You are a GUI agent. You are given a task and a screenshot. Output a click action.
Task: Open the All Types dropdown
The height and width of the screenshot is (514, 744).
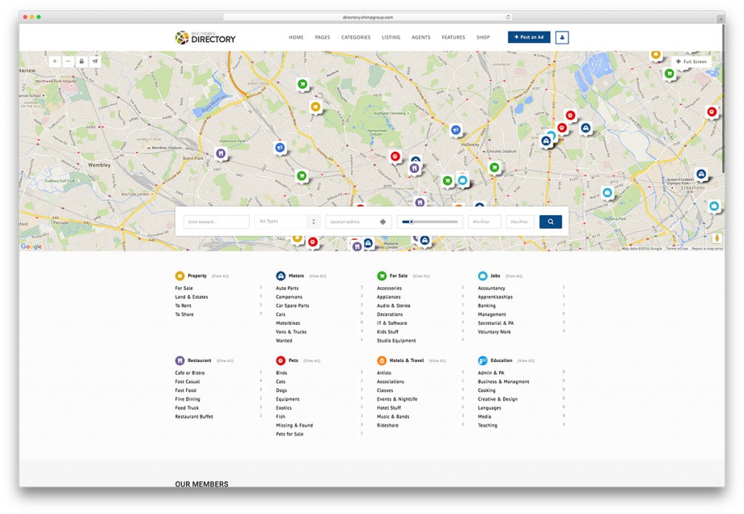pos(287,221)
